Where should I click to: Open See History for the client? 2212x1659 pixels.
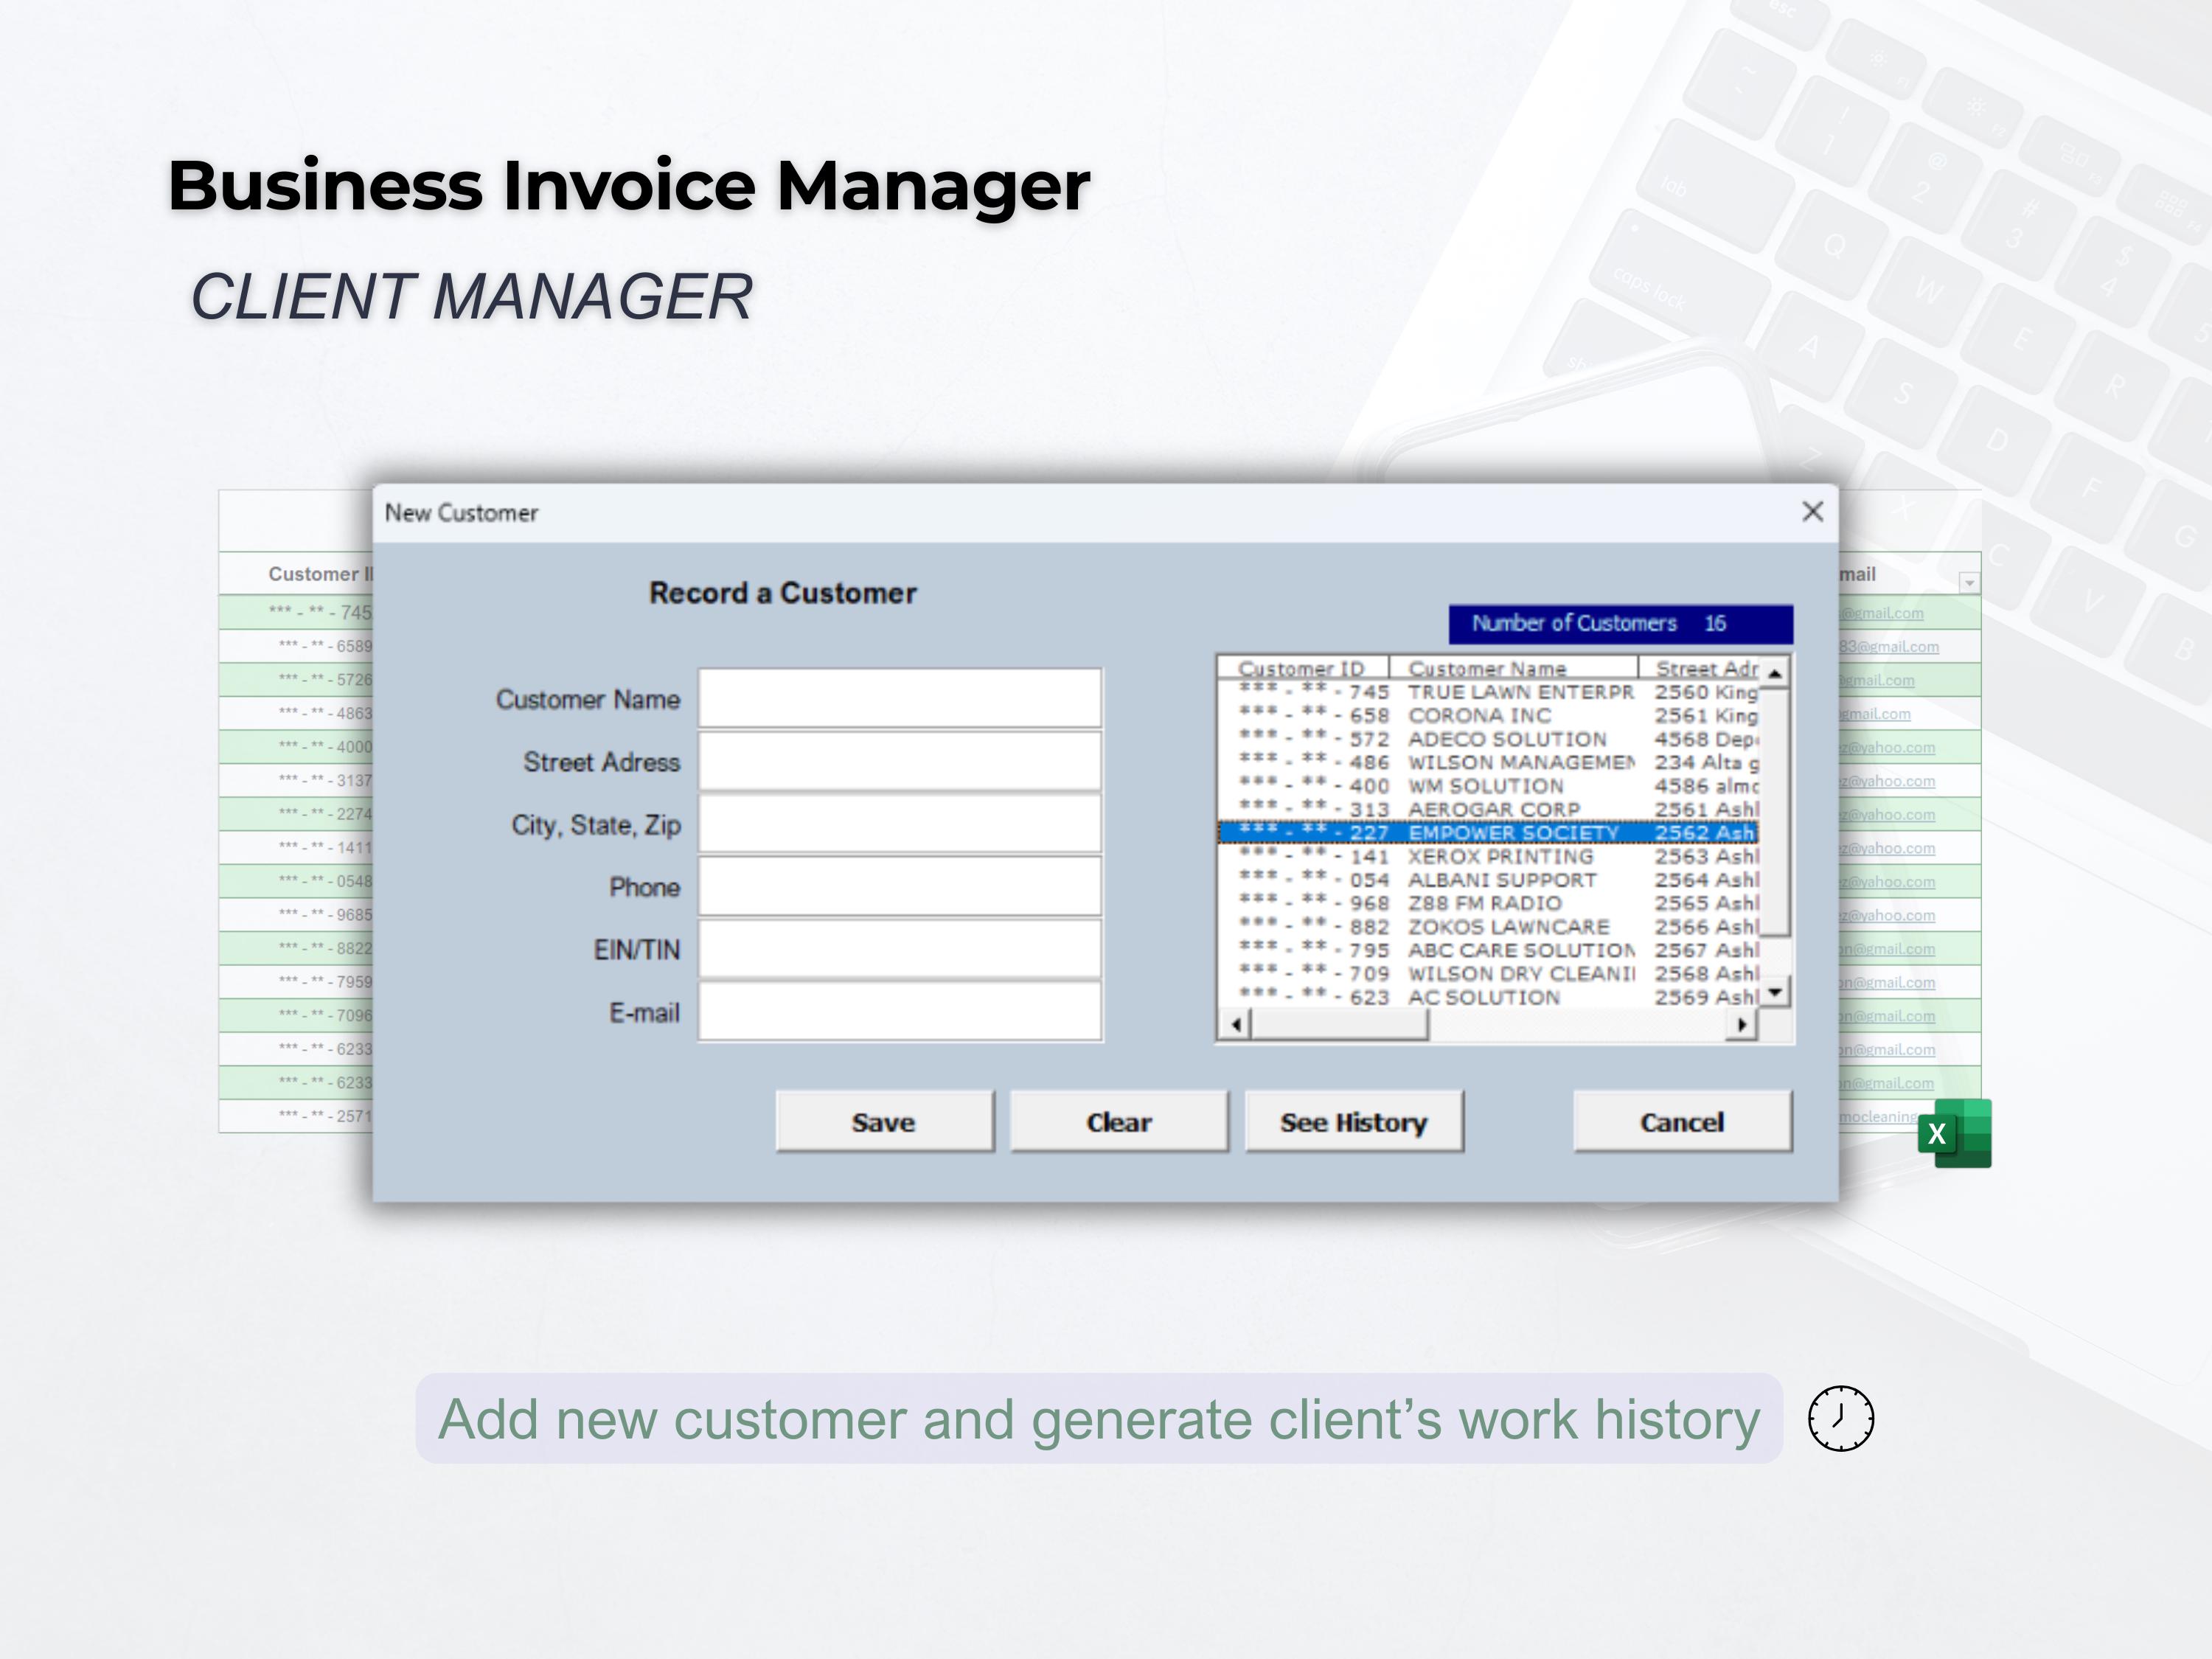pyautogui.click(x=1354, y=1122)
